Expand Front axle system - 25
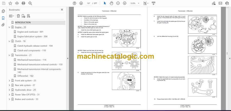Viewport: 231px width, 111px height. point(9,81)
